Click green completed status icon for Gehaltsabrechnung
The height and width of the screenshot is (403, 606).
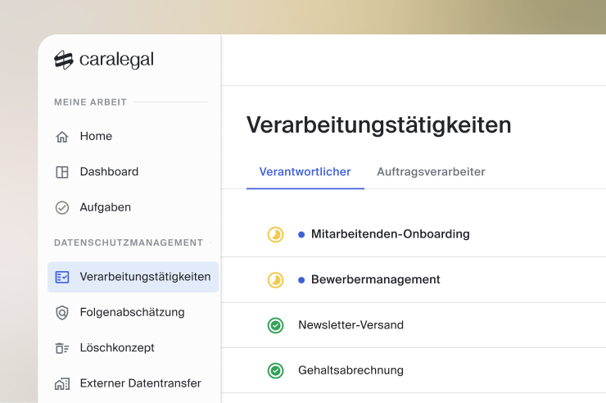coord(275,371)
